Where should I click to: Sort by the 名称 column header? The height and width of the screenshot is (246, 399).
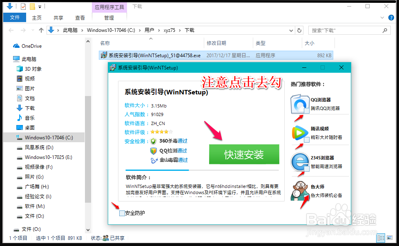(105, 43)
